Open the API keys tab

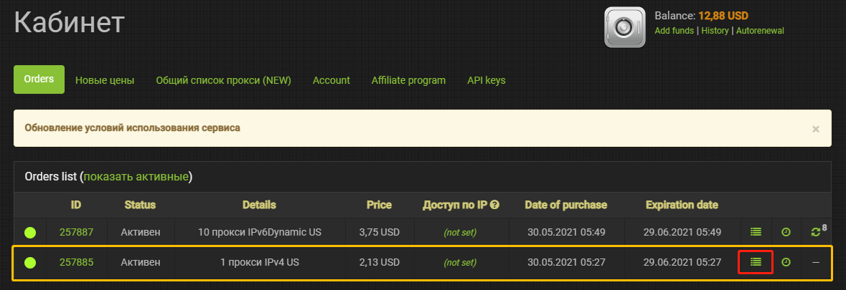point(486,80)
